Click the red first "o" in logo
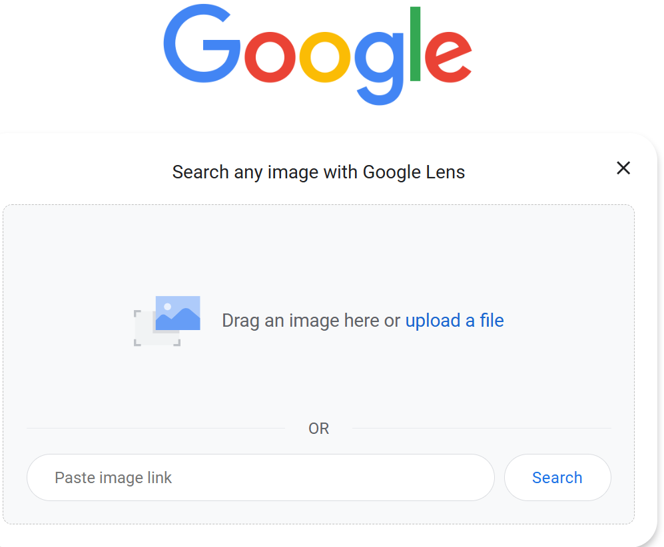Viewport: 664px width, 547px height. point(270,58)
